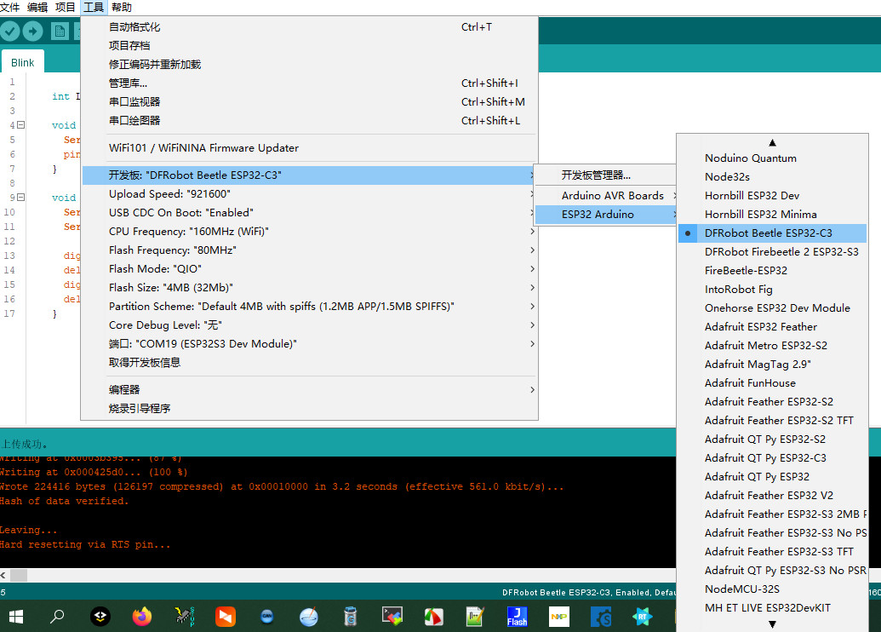Image resolution: width=881 pixels, height=632 pixels.
Task: Click the Verify checkmark toolbar button
Action: tap(10, 31)
